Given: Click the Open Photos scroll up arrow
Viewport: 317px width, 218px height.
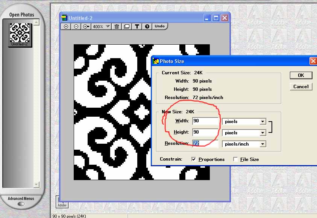Looking at the screenshot, I should [36, 22].
